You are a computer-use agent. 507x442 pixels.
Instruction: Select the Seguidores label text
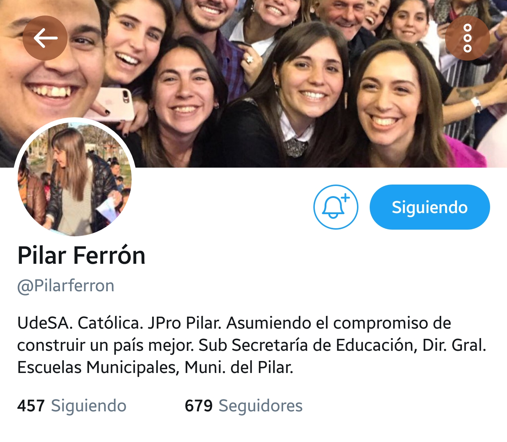tap(261, 406)
